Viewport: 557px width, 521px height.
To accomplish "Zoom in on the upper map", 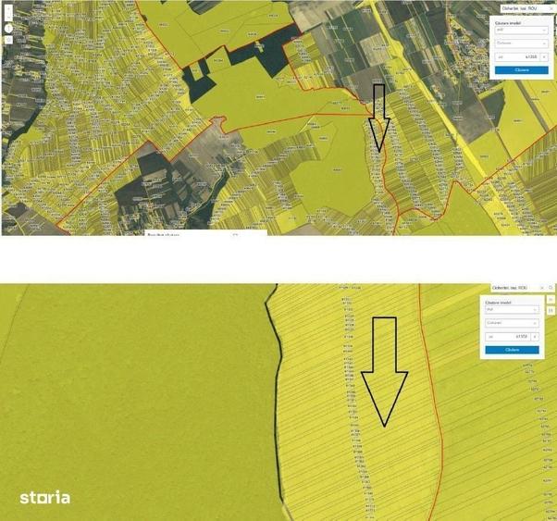I will (8, 9).
